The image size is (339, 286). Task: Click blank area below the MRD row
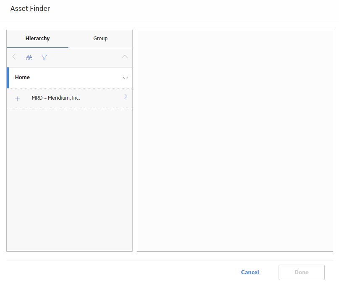(x=69, y=180)
